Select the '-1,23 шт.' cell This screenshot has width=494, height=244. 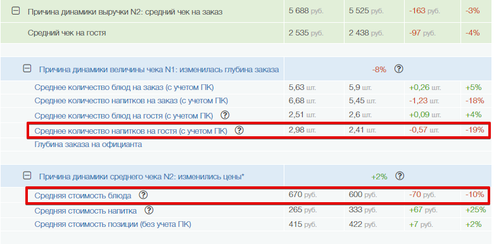(x=424, y=101)
